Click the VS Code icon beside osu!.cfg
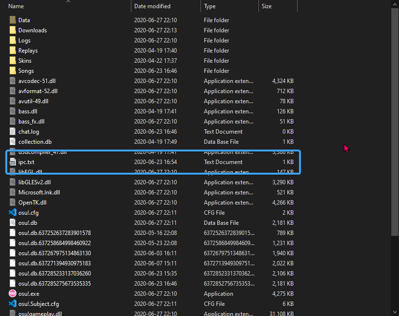The height and width of the screenshot is (316, 399). (13, 213)
